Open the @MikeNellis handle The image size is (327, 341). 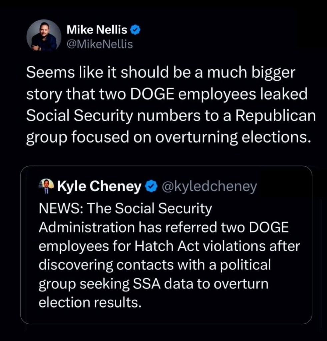[x=100, y=44]
